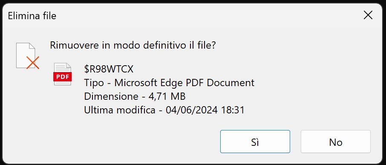The height and width of the screenshot is (165, 386).
Task: Click the 4,71 MB size value
Action: (167, 96)
